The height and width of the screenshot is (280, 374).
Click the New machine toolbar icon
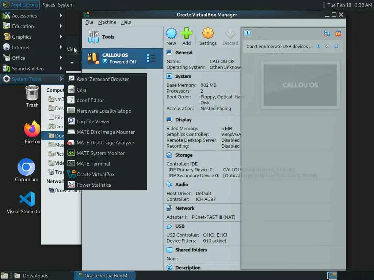click(171, 34)
